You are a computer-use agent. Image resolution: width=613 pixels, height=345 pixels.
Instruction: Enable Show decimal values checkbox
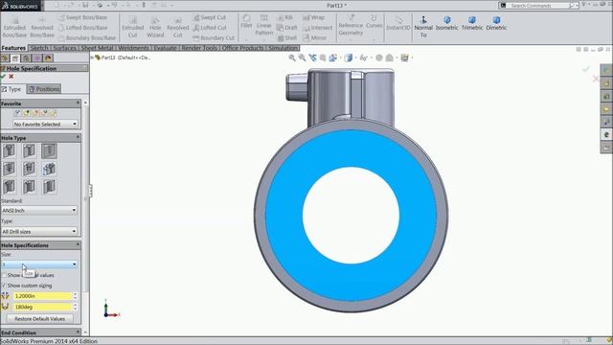click(4, 275)
